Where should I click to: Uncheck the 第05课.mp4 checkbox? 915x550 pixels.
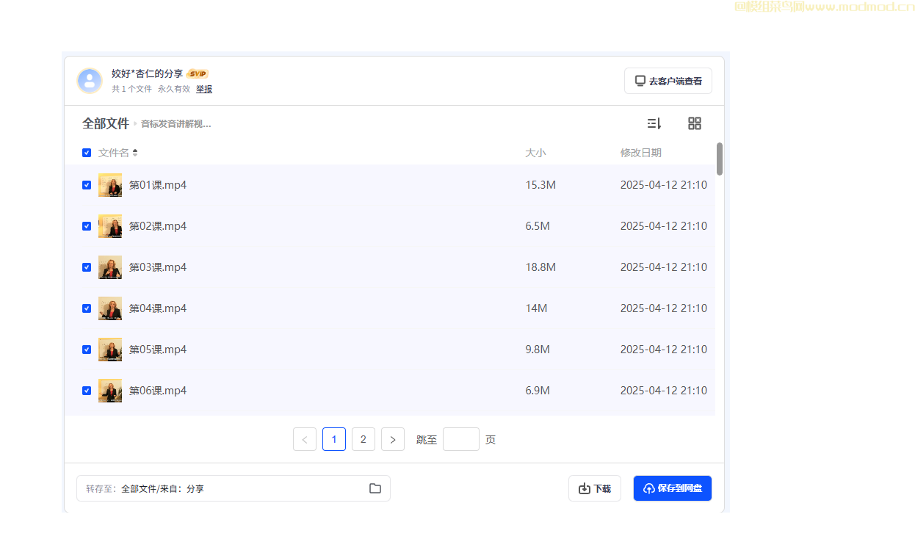87,350
